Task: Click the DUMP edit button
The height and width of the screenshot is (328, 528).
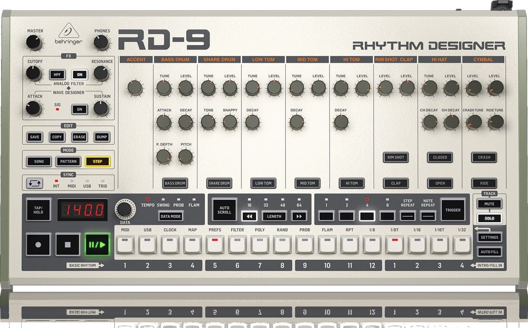Action: coord(102,137)
